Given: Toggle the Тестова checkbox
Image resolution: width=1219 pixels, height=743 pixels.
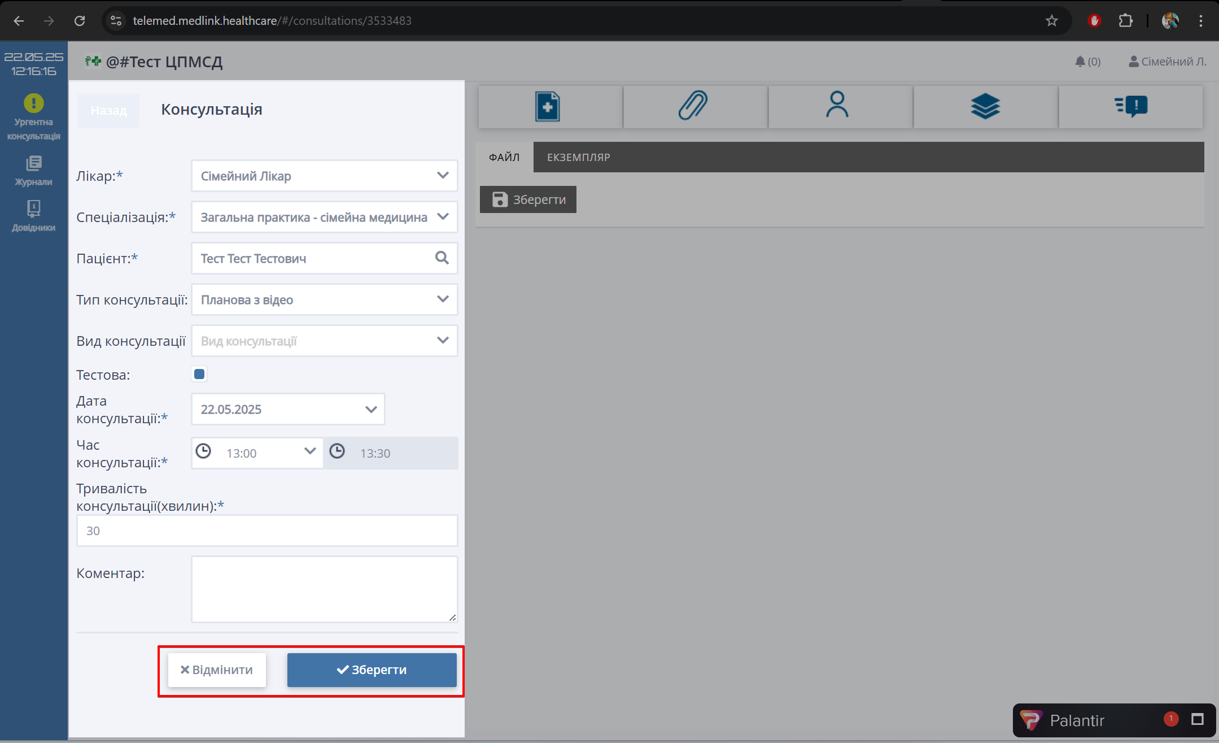Looking at the screenshot, I should (199, 374).
